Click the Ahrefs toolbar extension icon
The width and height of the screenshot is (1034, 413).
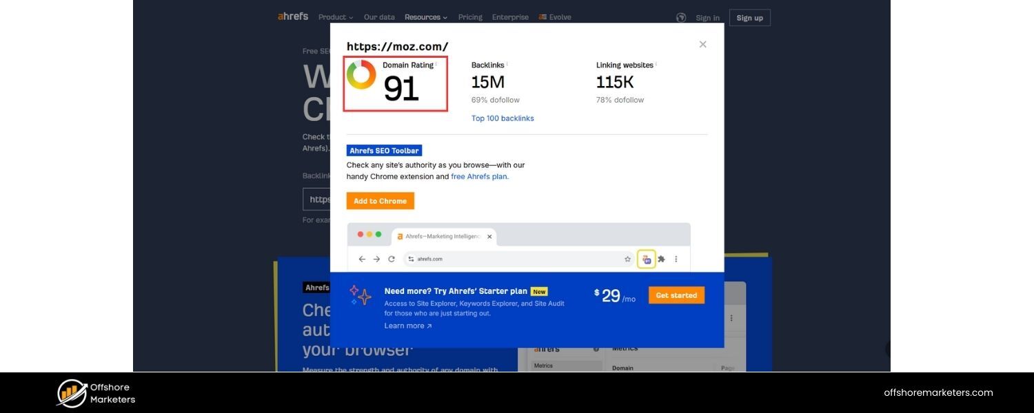coord(646,259)
